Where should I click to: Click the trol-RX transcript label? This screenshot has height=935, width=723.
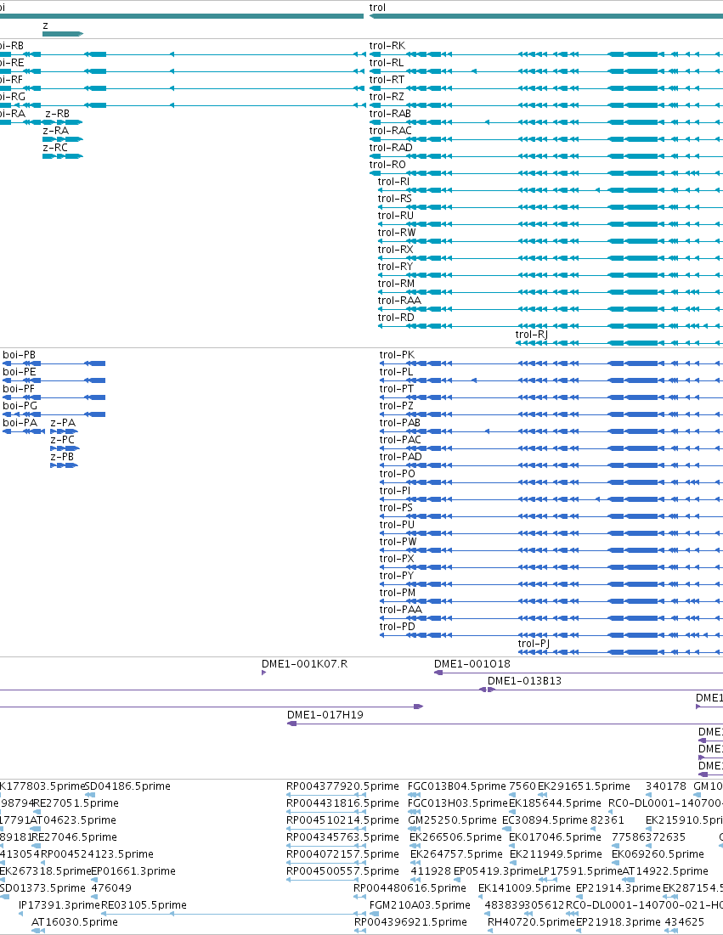(x=395, y=250)
